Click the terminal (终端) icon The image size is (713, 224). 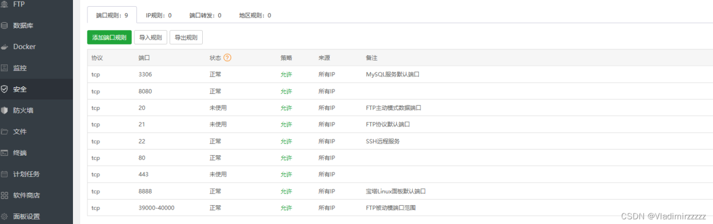point(4,153)
